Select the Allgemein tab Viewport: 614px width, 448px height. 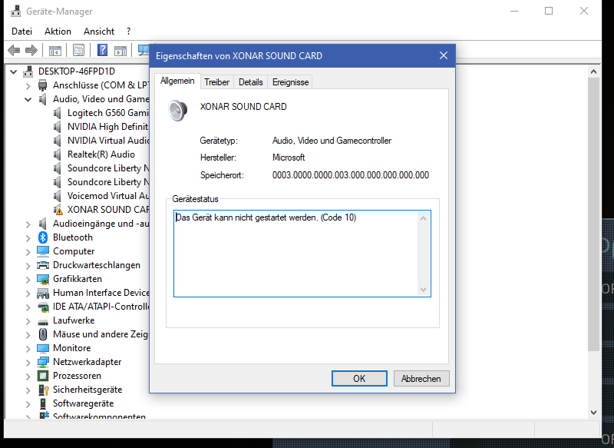tap(177, 81)
